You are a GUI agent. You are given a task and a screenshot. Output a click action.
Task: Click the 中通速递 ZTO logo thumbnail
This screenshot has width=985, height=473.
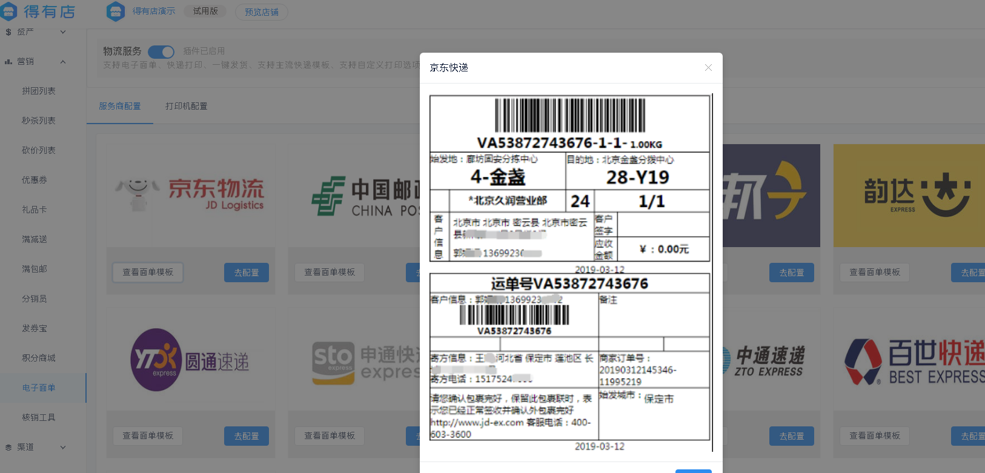tap(771, 360)
